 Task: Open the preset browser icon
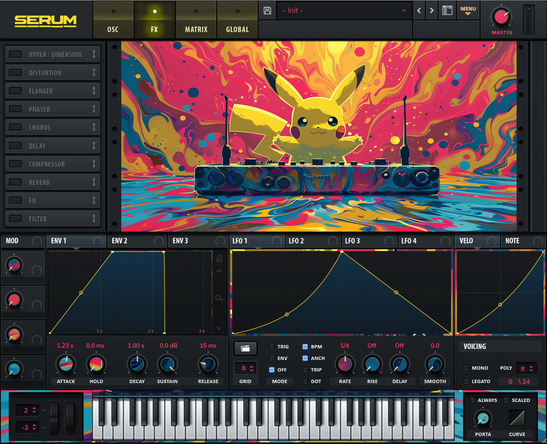[x=447, y=11]
